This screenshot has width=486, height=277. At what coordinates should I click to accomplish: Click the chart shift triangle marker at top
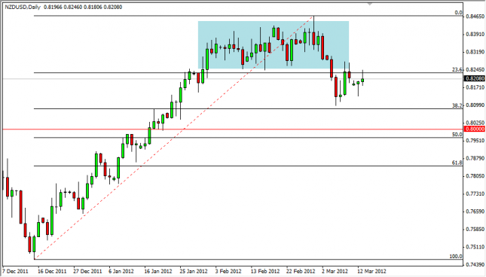pyautogui.click(x=369, y=4)
